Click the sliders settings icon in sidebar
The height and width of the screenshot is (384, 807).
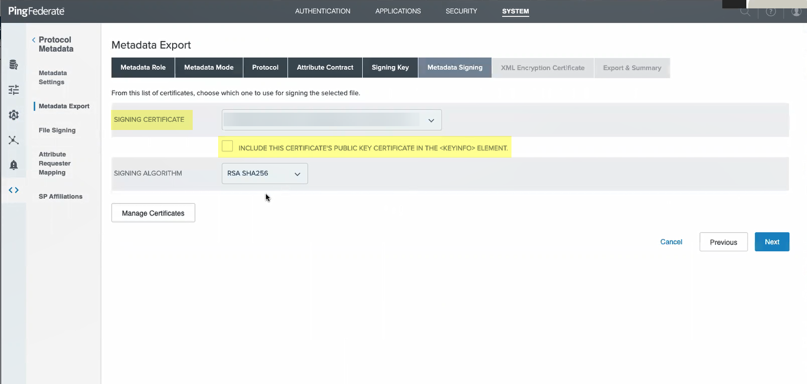click(14, 90)
